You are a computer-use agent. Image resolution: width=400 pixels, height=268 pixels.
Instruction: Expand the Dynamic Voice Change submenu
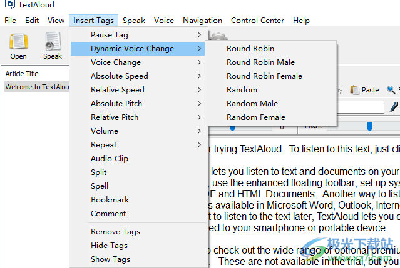(138, 49)
